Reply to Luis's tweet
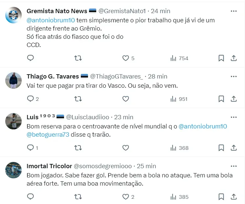The height and width of the screenshot is (204, 245). [x=31, y=148]
